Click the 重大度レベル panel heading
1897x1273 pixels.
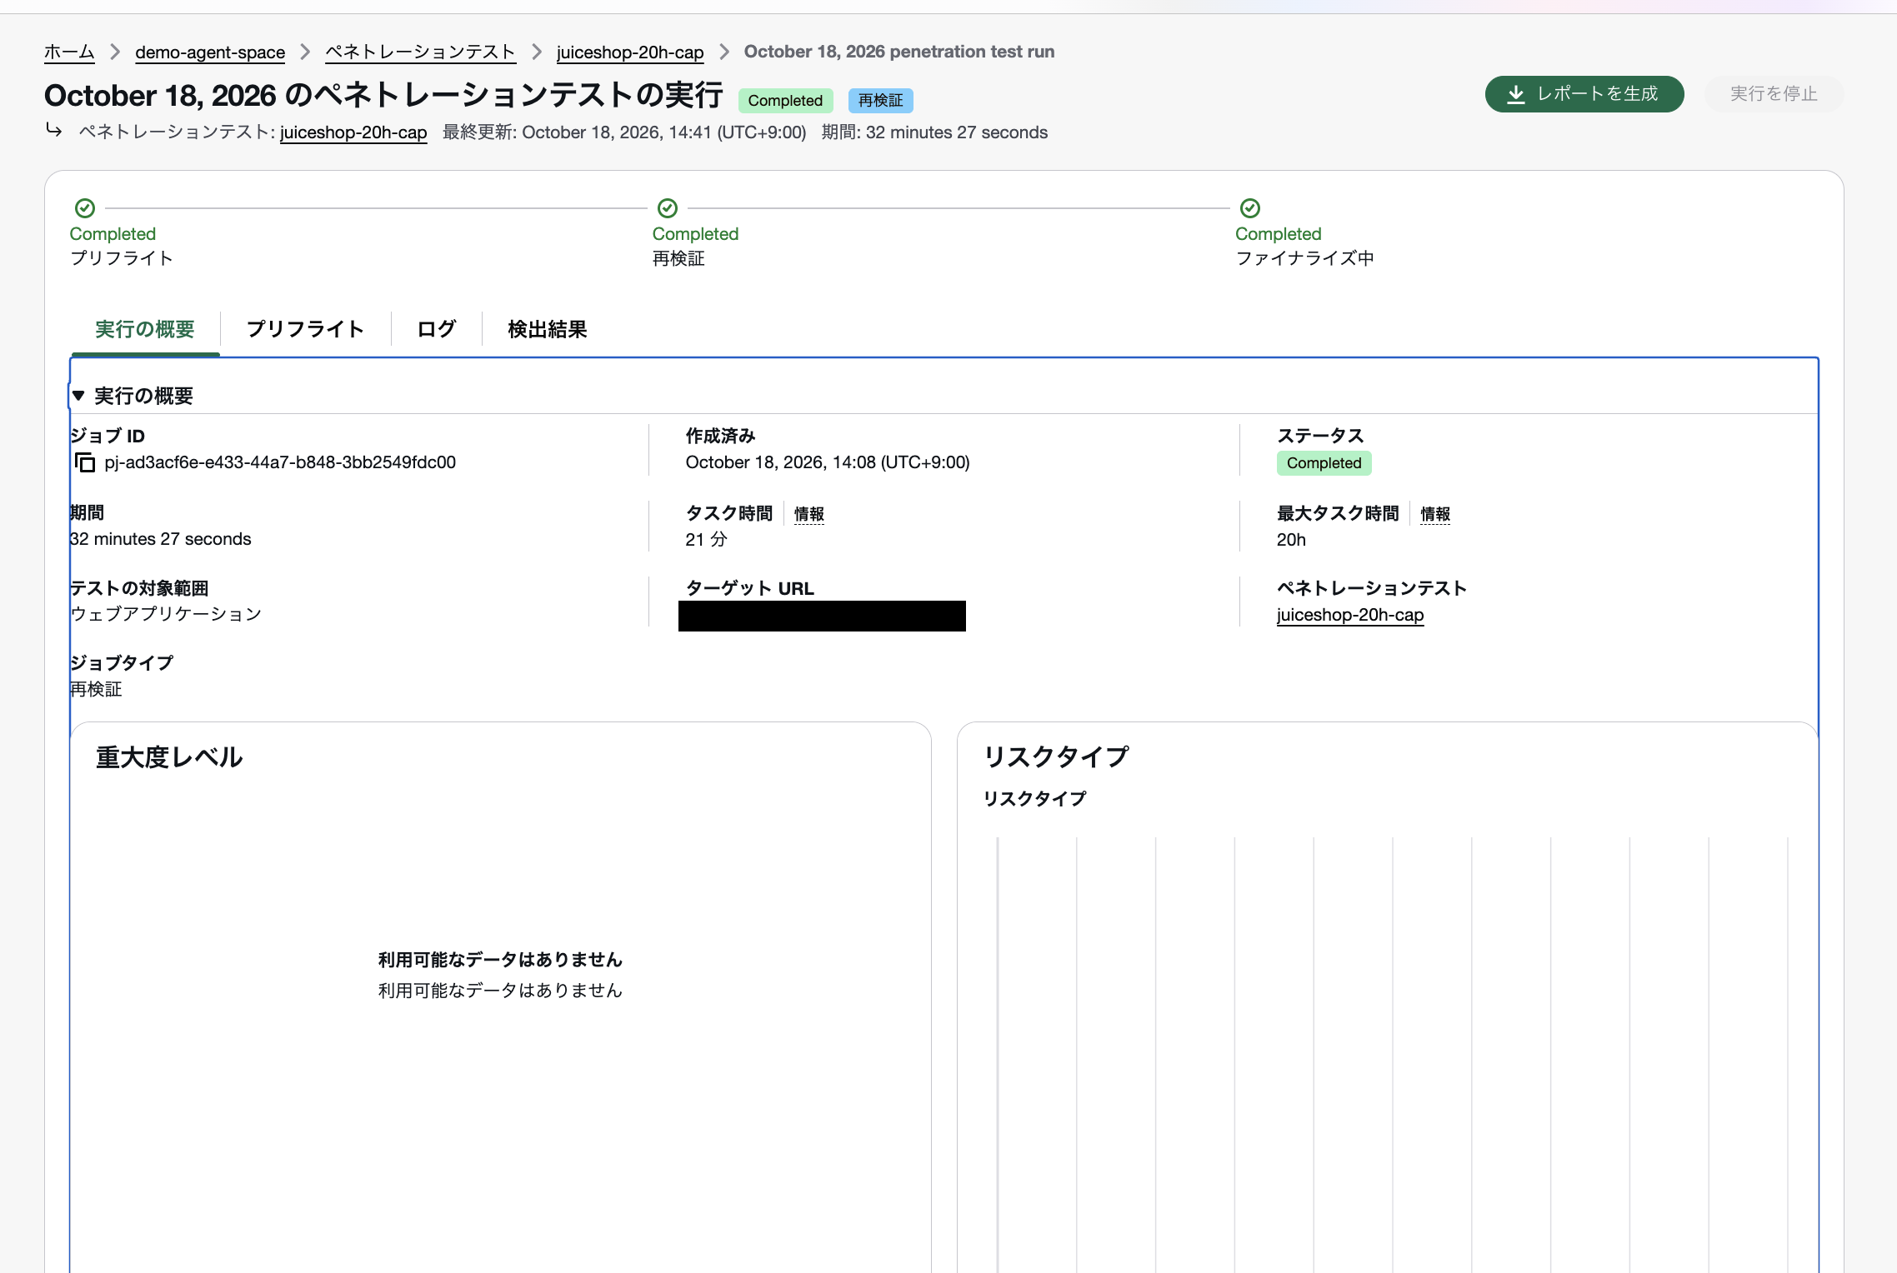coord(169,757)
